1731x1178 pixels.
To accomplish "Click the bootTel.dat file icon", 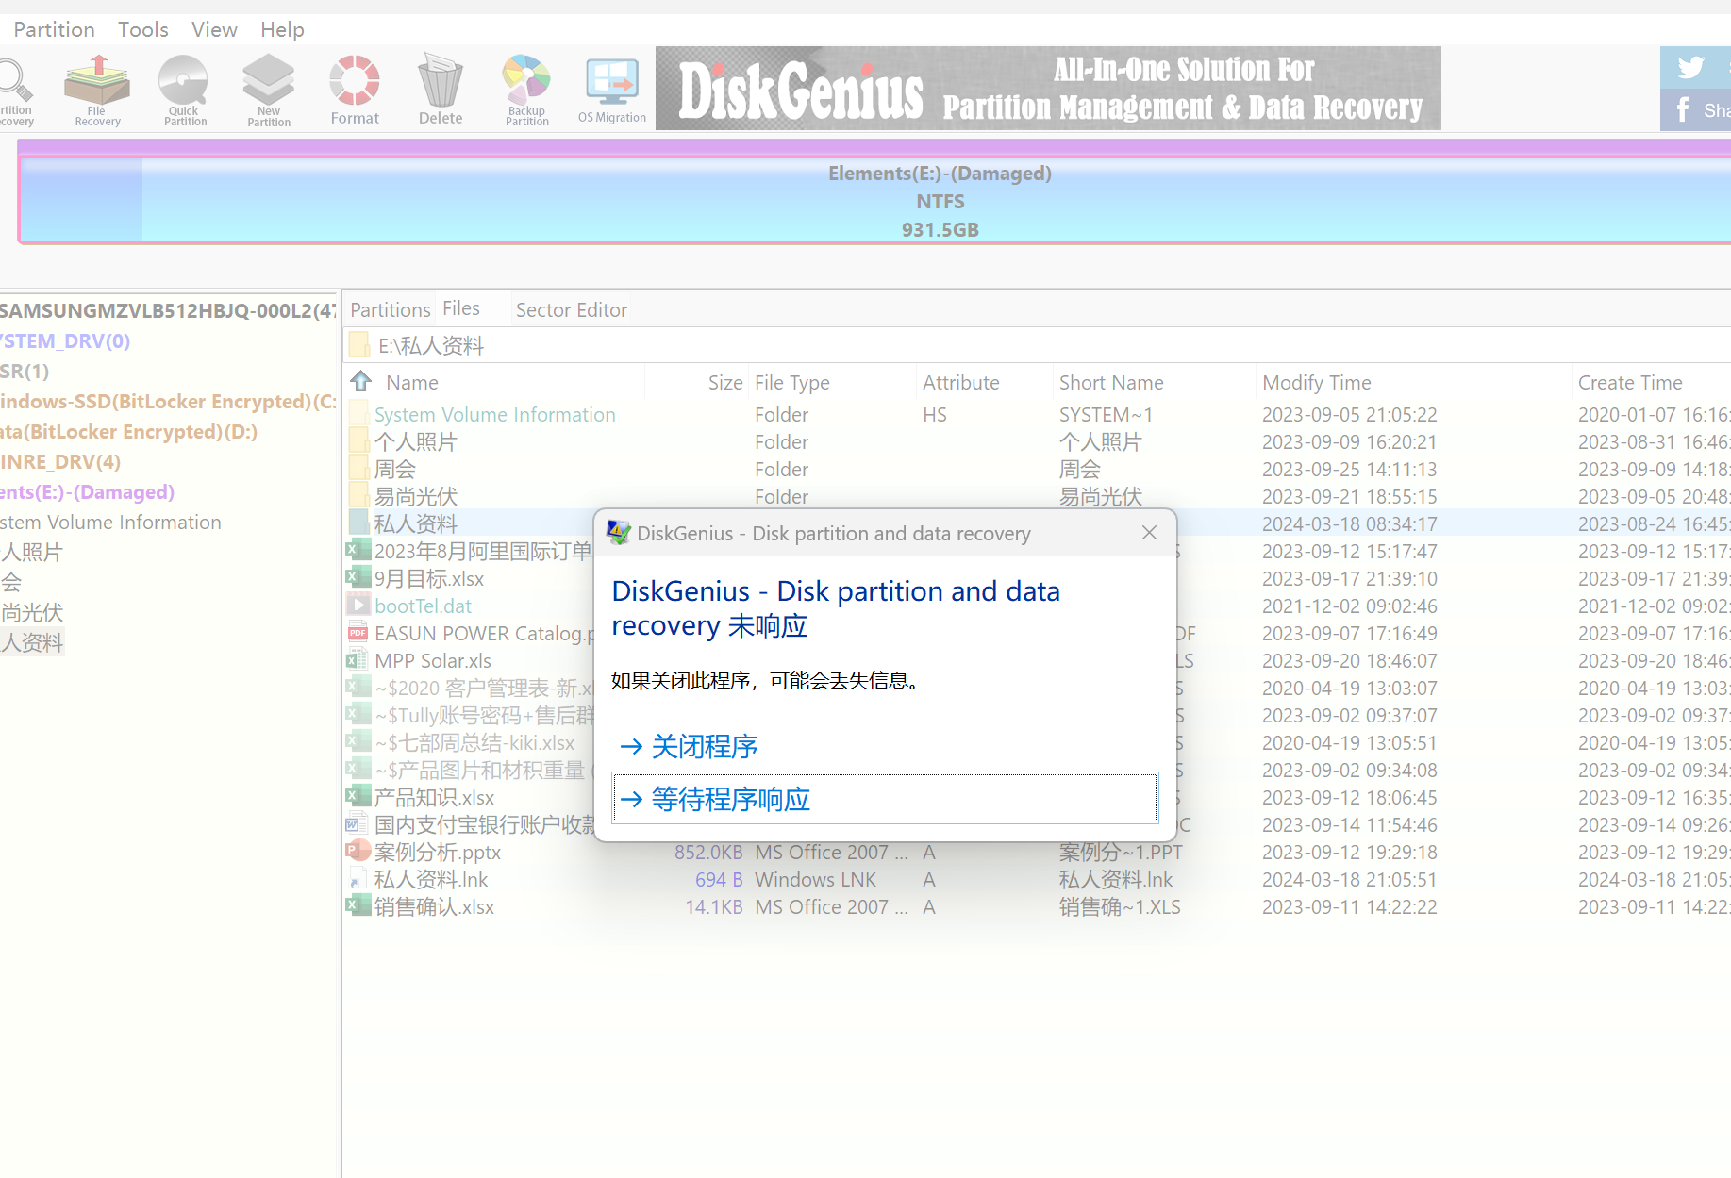I will 358,605.
